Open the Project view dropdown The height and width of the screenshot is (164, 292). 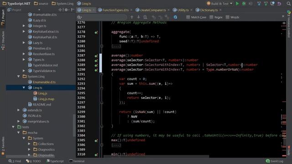pos(39,10)
